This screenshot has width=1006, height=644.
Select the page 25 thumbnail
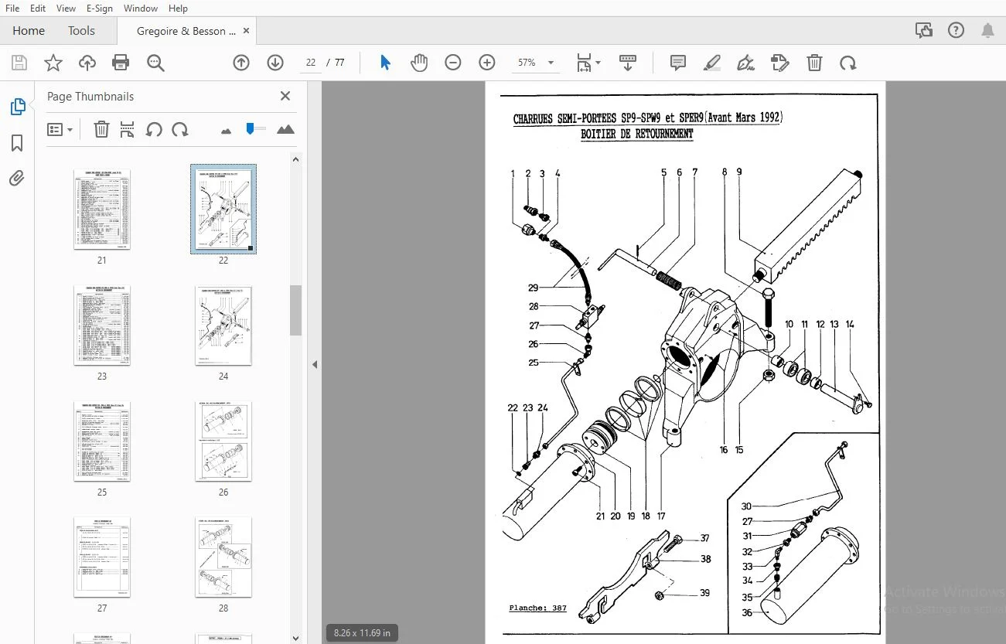(102, 441)
